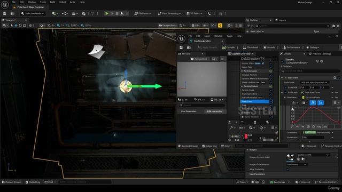
Task: Click the Stop button in the main toolbar
Action: click(x=117, y=13)
